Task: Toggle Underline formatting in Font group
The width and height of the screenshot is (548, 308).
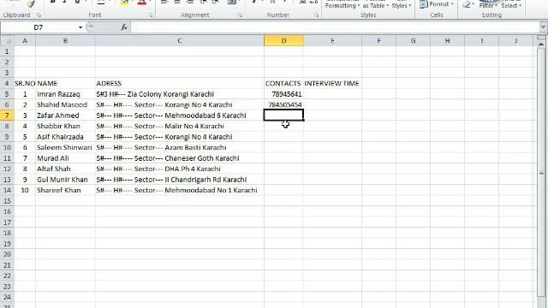Action: pyautogui.click(x=77, y=2)
